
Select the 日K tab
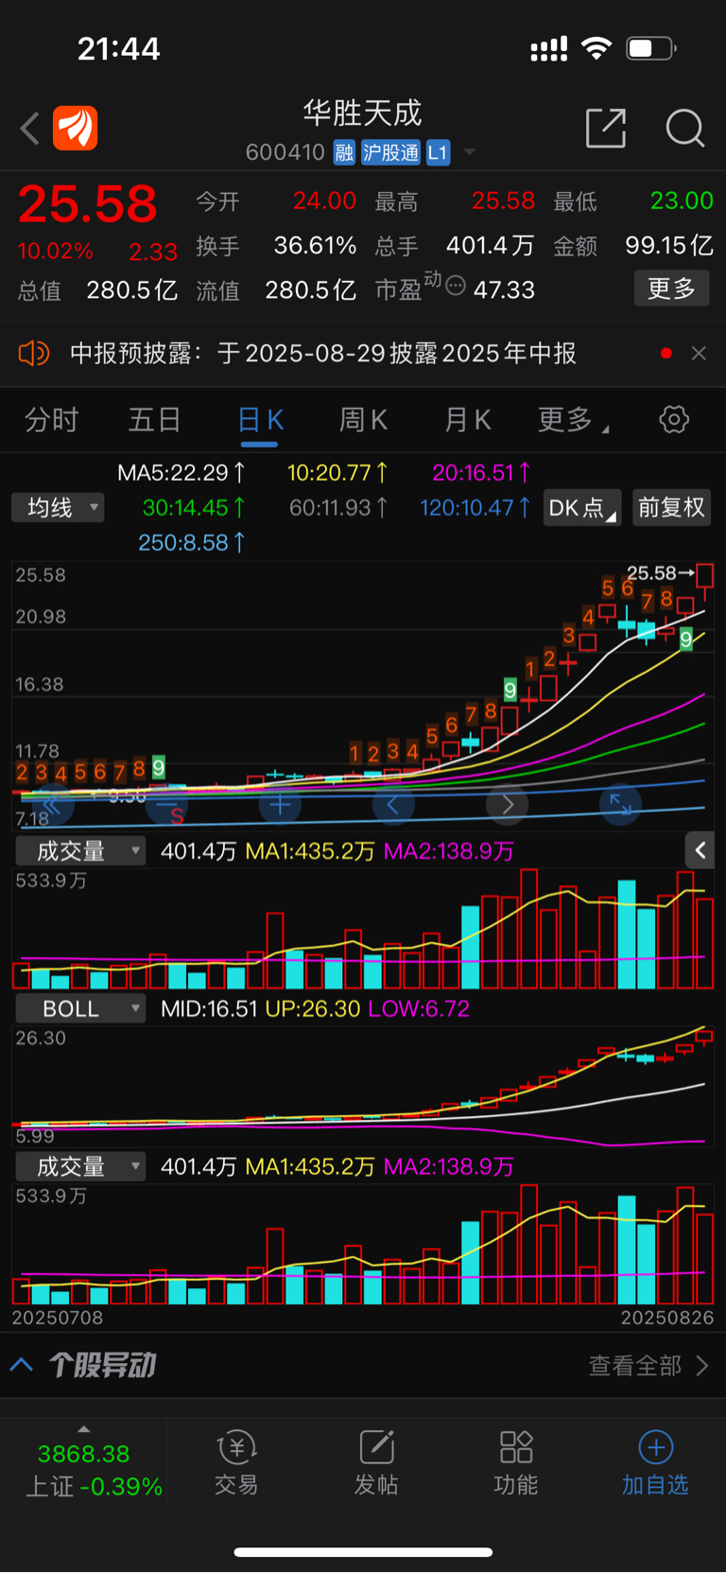pos(260,419)
